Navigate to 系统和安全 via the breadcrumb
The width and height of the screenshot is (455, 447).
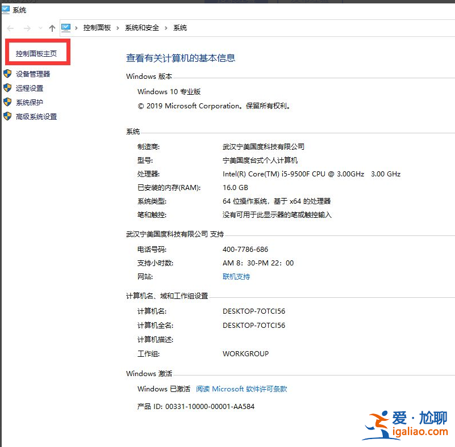tap(140, 27)
